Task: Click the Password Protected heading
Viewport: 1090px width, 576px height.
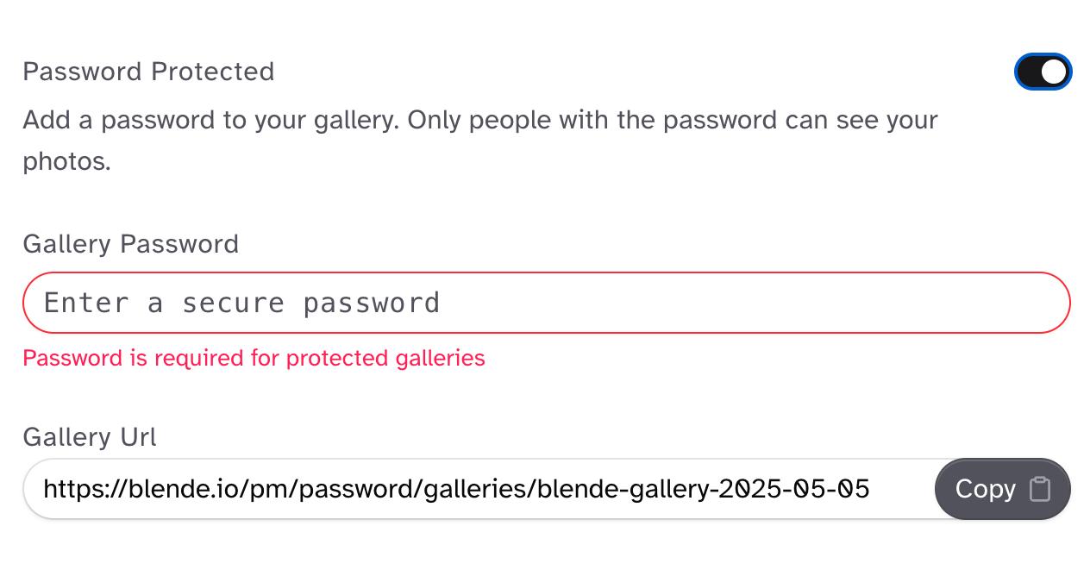Action: pos(148,72)
